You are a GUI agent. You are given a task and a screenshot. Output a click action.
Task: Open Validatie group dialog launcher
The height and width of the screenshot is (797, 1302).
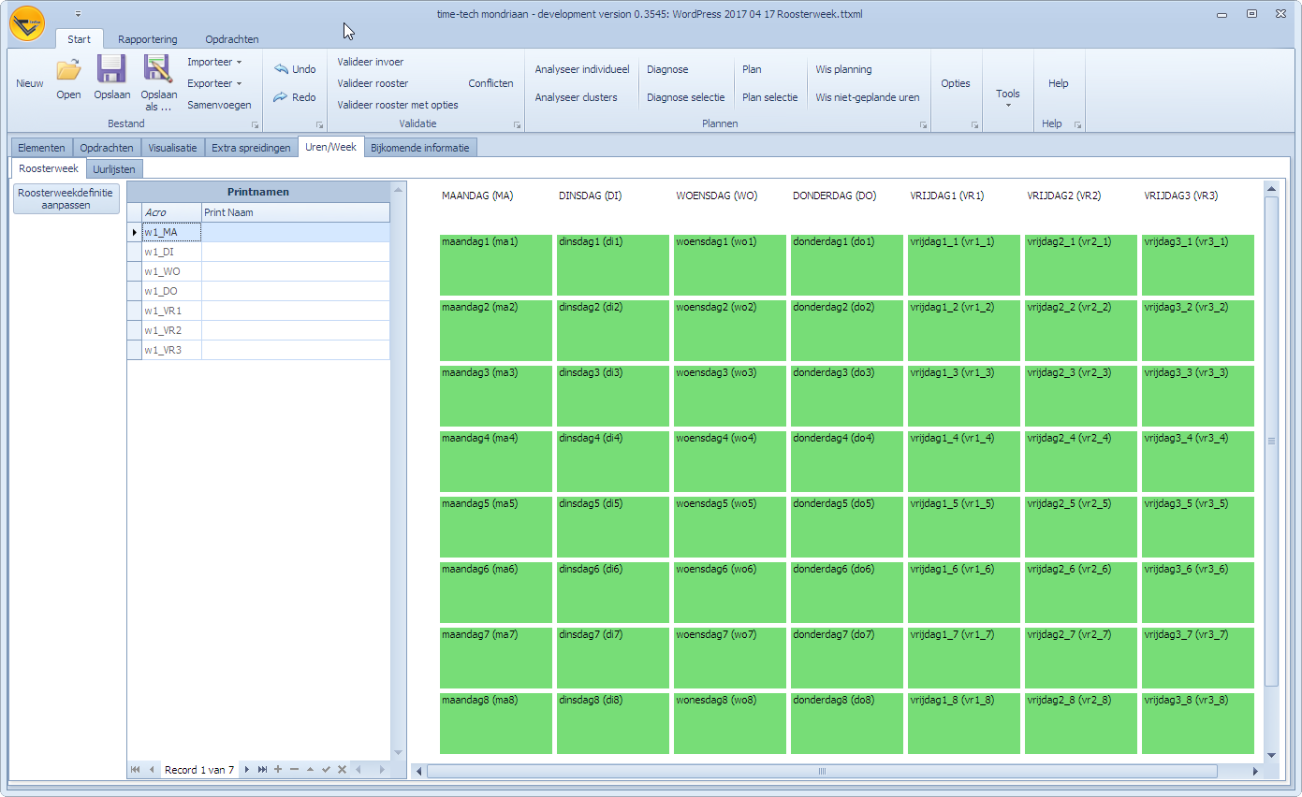pyautogui.click(x=517, y=124)
